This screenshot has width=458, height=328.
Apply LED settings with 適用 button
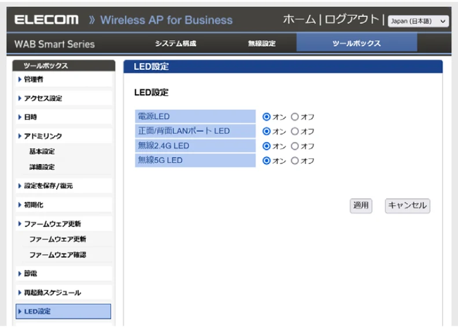pyautogui.click(x=361, y=206)
